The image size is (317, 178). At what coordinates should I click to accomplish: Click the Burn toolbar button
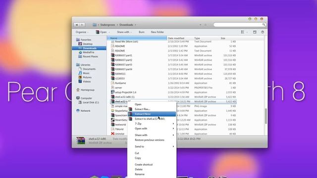pyautogui.click(x=142, y=32)
